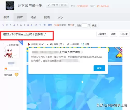Open the original poster's avatar

pyautogui.click(x=11, y=51)
